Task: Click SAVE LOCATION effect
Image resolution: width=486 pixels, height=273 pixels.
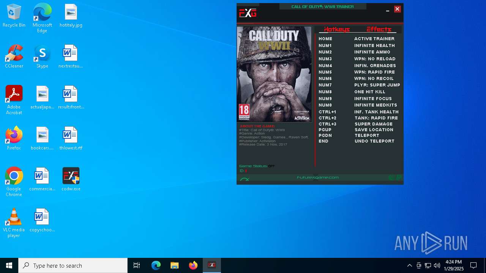Action: click(x=374, y=130)
